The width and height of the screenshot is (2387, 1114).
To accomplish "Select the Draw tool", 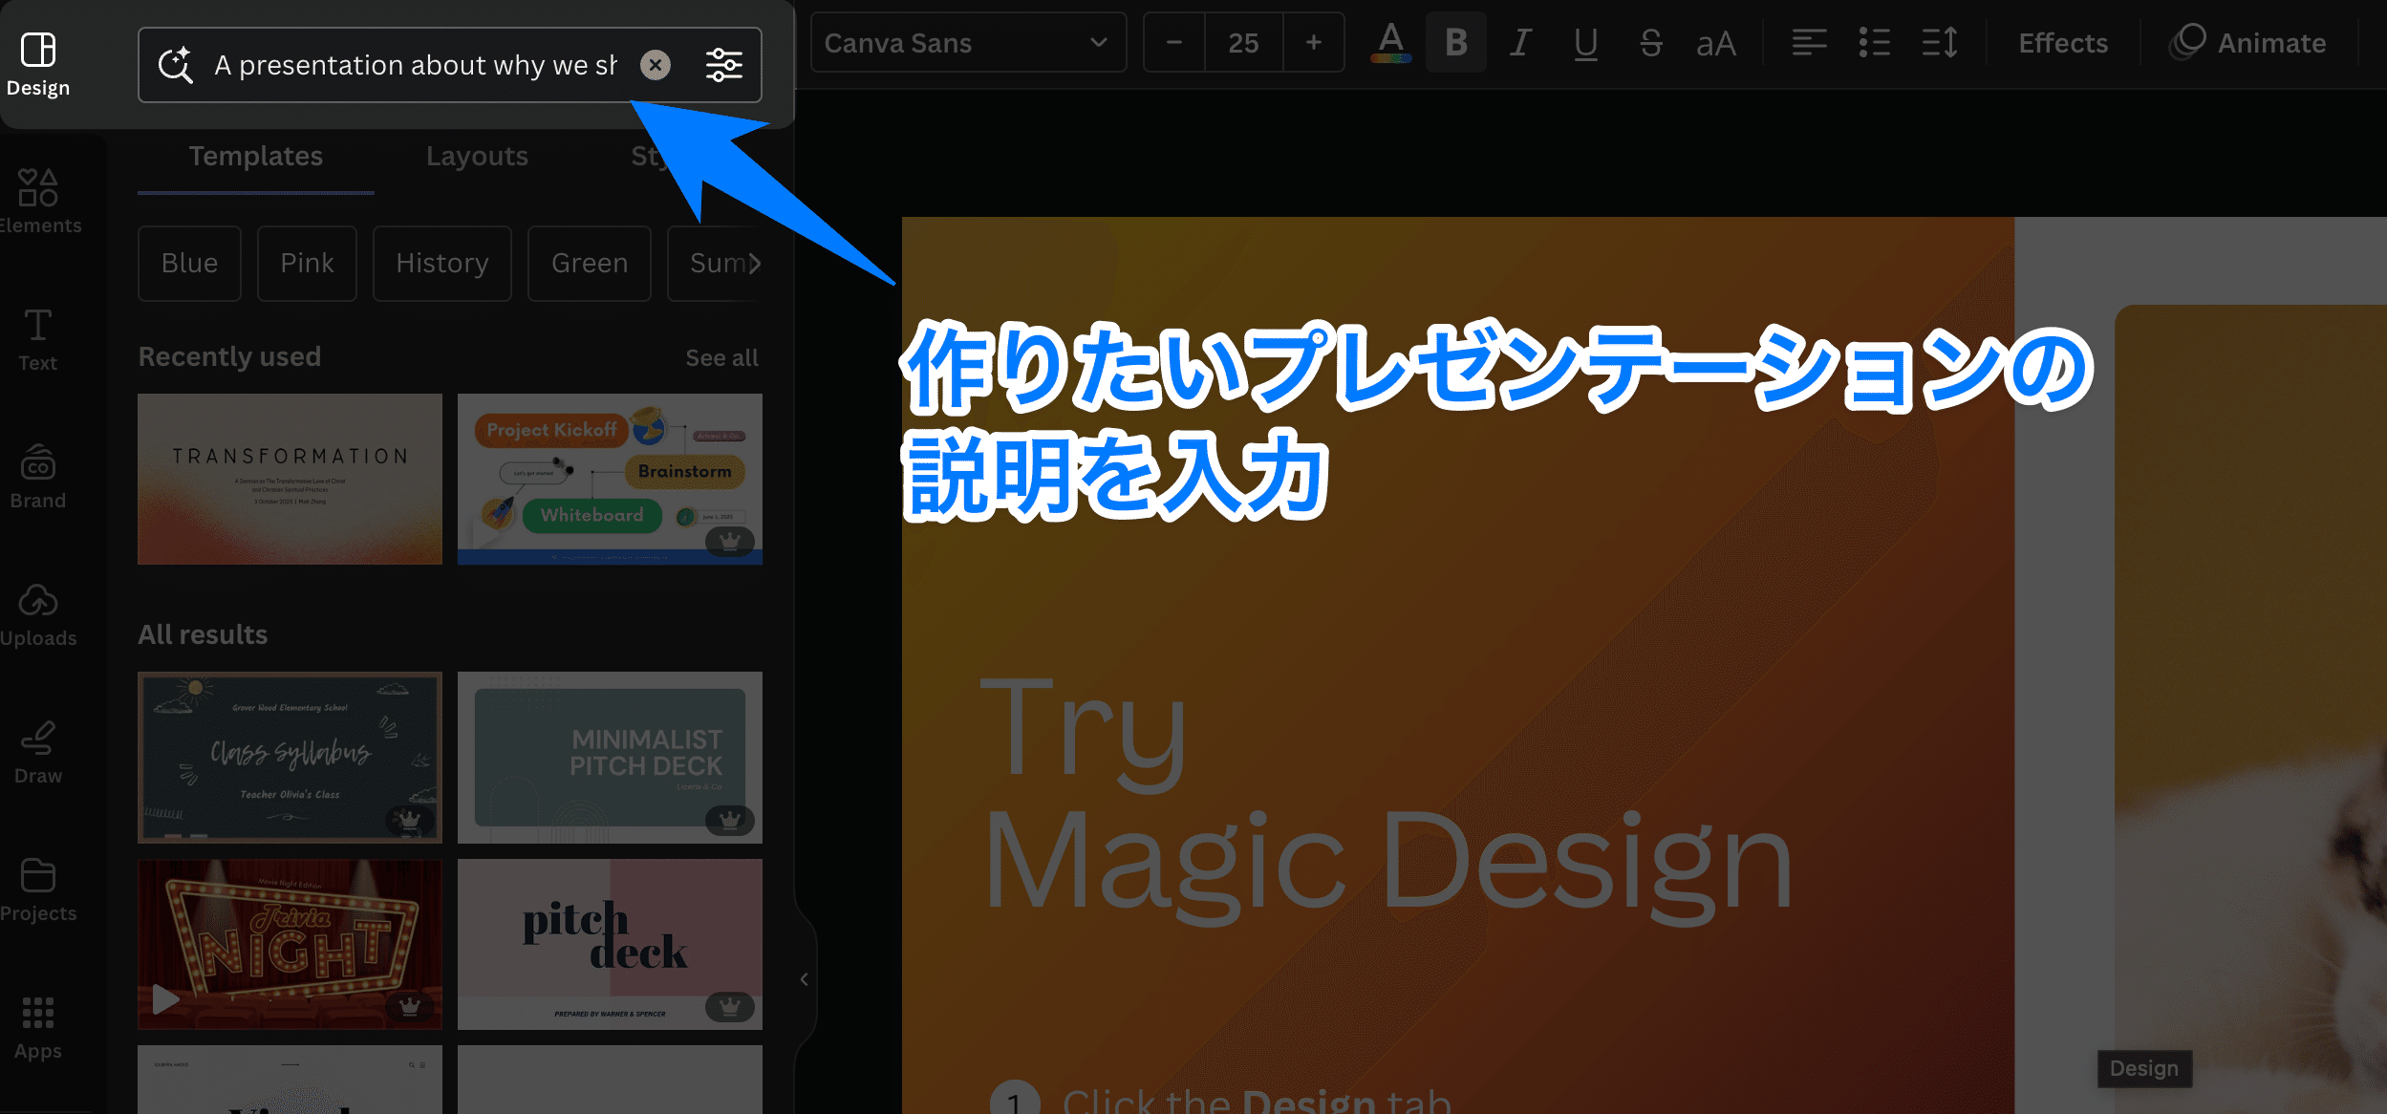I will (x=38, y=752).
